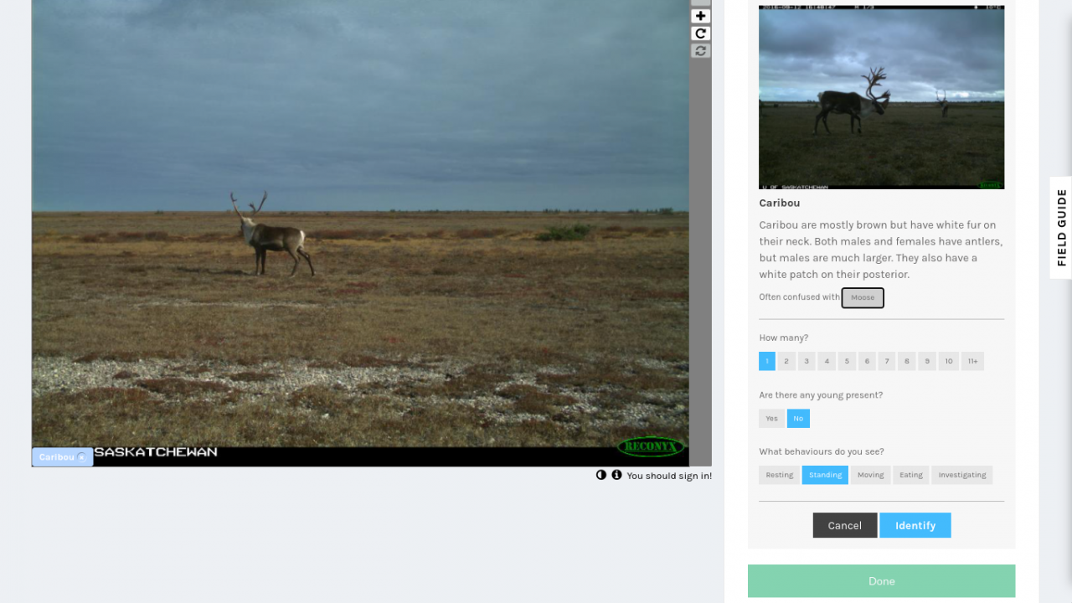The height and width of the screenshot is (603, 1072).
Task: Finish classification with the Done button
Action: [x=881, y=581]
